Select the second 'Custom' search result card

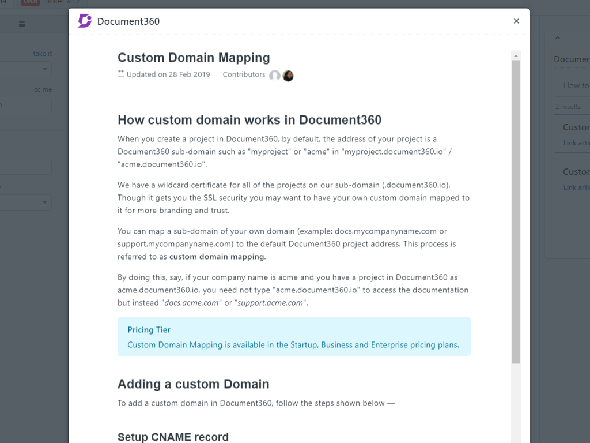tap(572, 178)
